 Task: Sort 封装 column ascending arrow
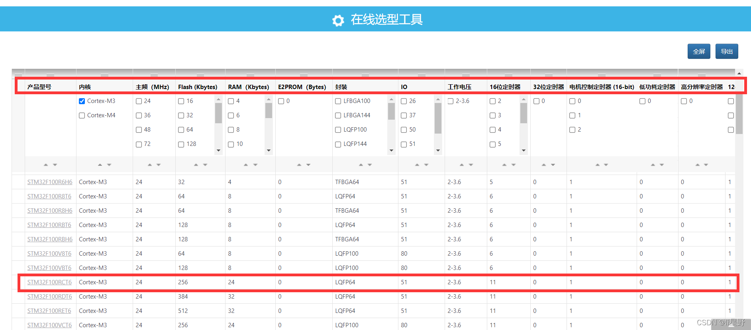tap(361, 165)
